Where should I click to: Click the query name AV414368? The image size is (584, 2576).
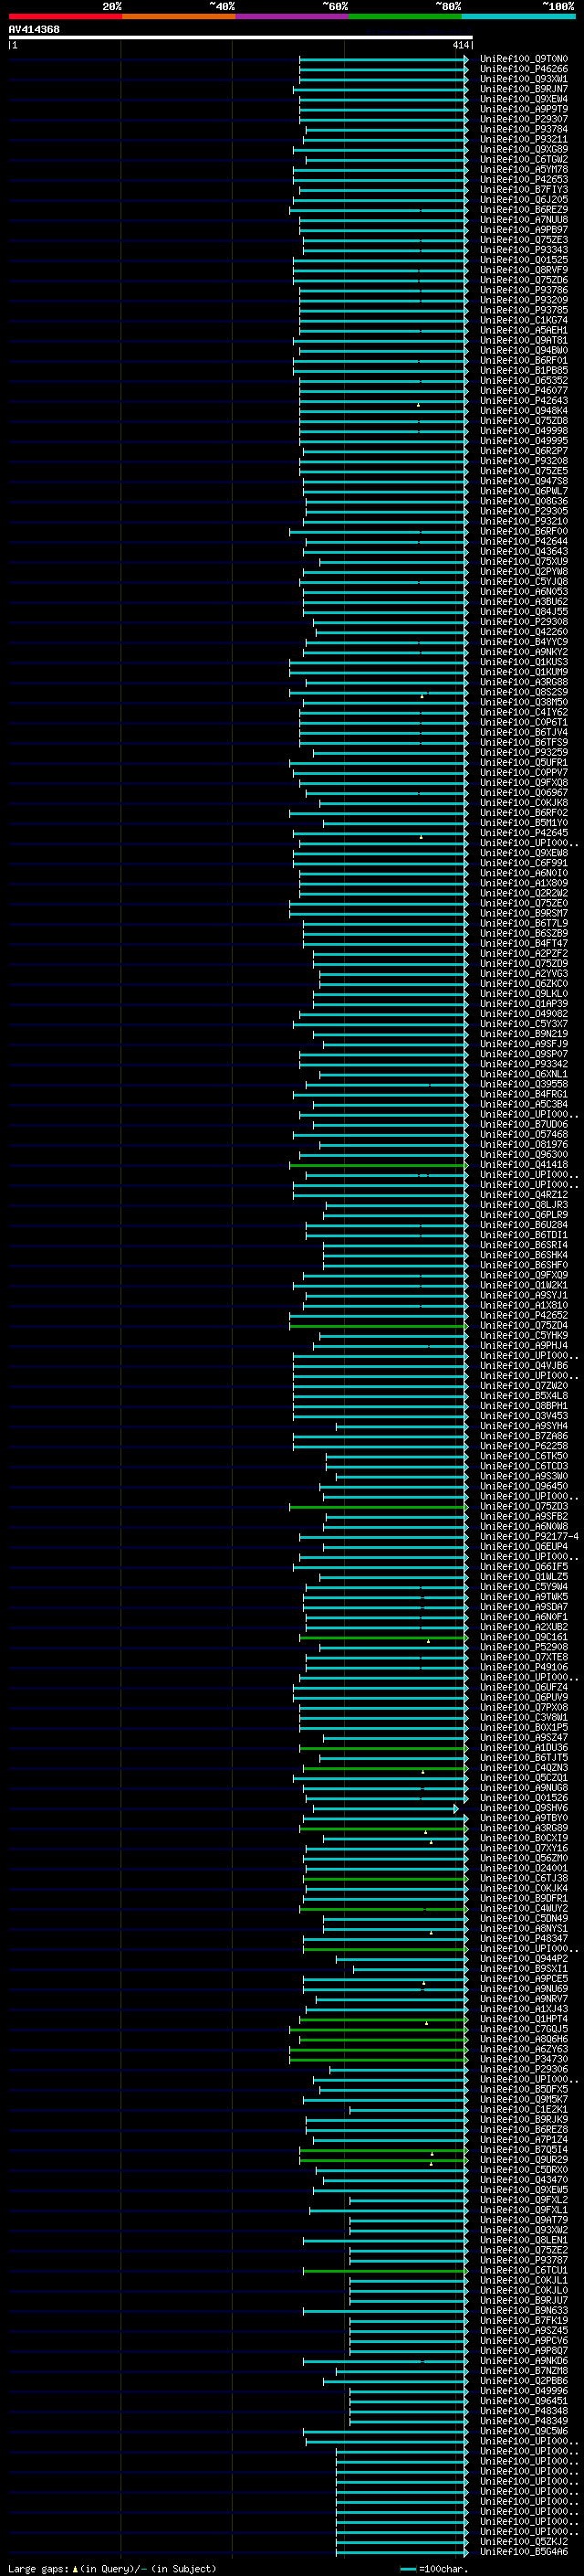(x=34, y=29)
